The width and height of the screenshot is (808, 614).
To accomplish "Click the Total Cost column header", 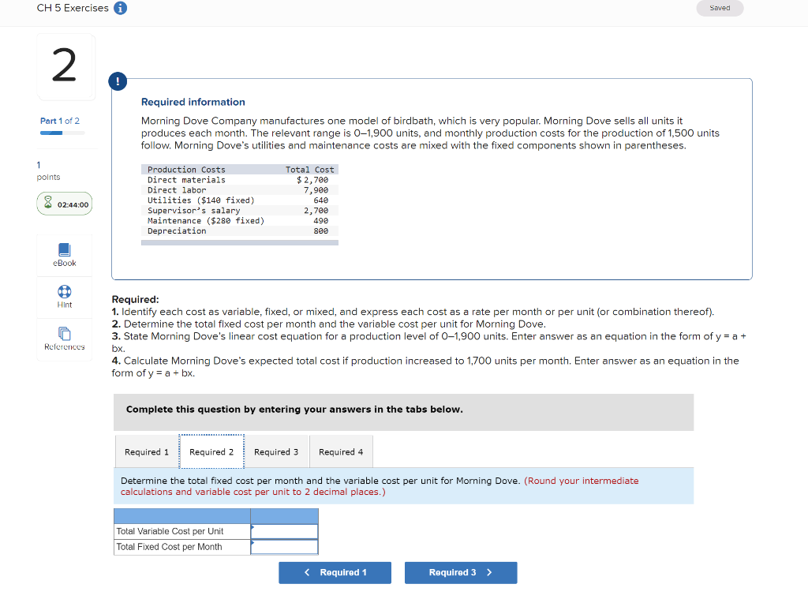I will click(x=309, y=170).
